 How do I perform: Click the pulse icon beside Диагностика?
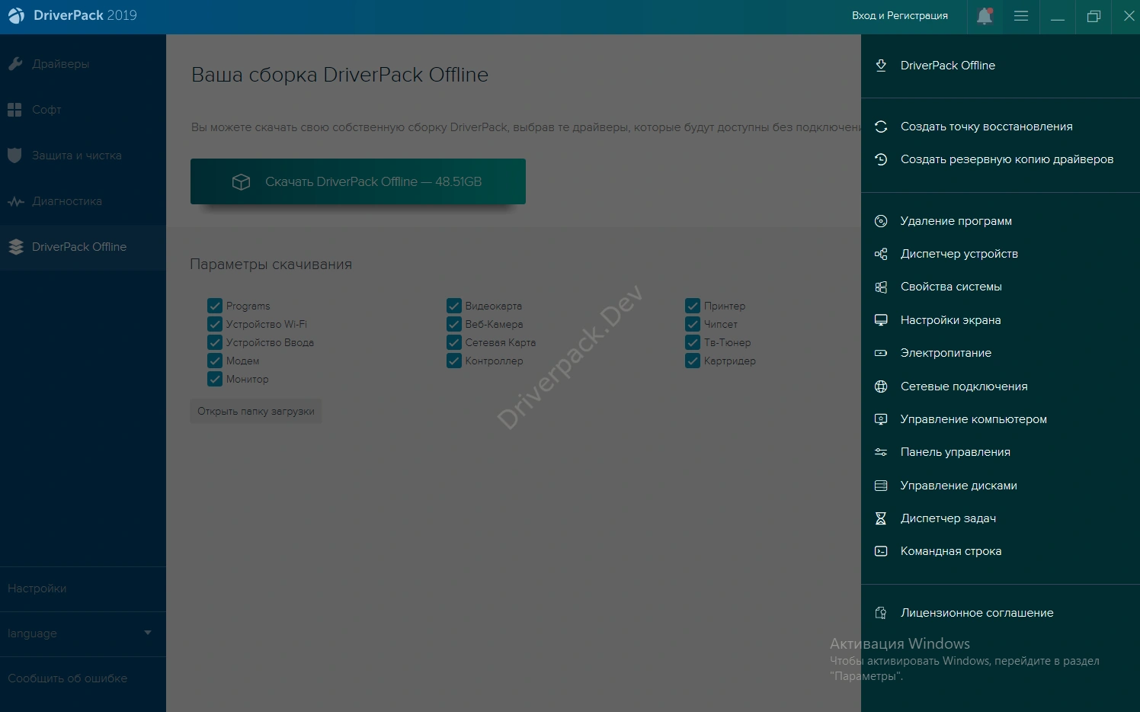[x=16, y=201]
